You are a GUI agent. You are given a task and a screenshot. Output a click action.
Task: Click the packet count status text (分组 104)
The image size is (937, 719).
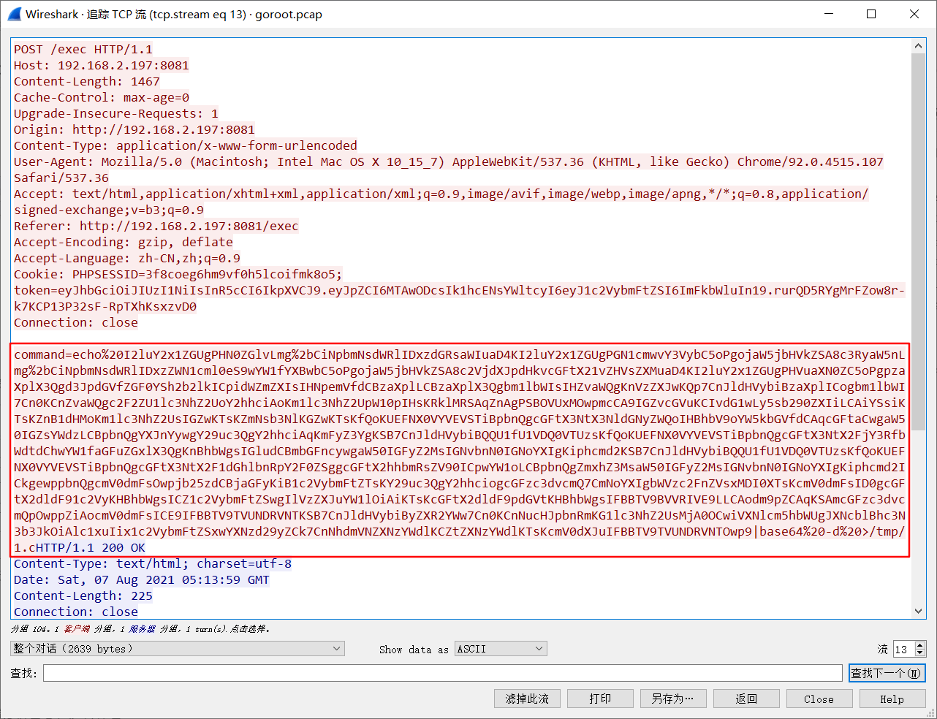(x=140, y=628)
